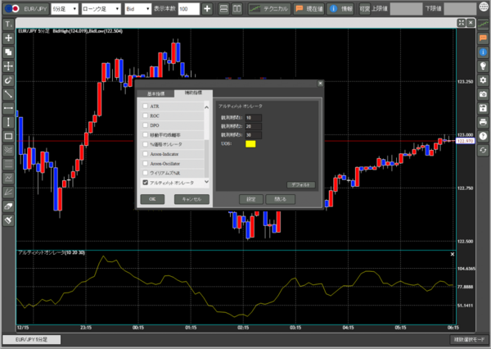Switch to horizontal split layout
This screenshot has width=491, height=349.
pyautogui.click(x=223, y=9)
